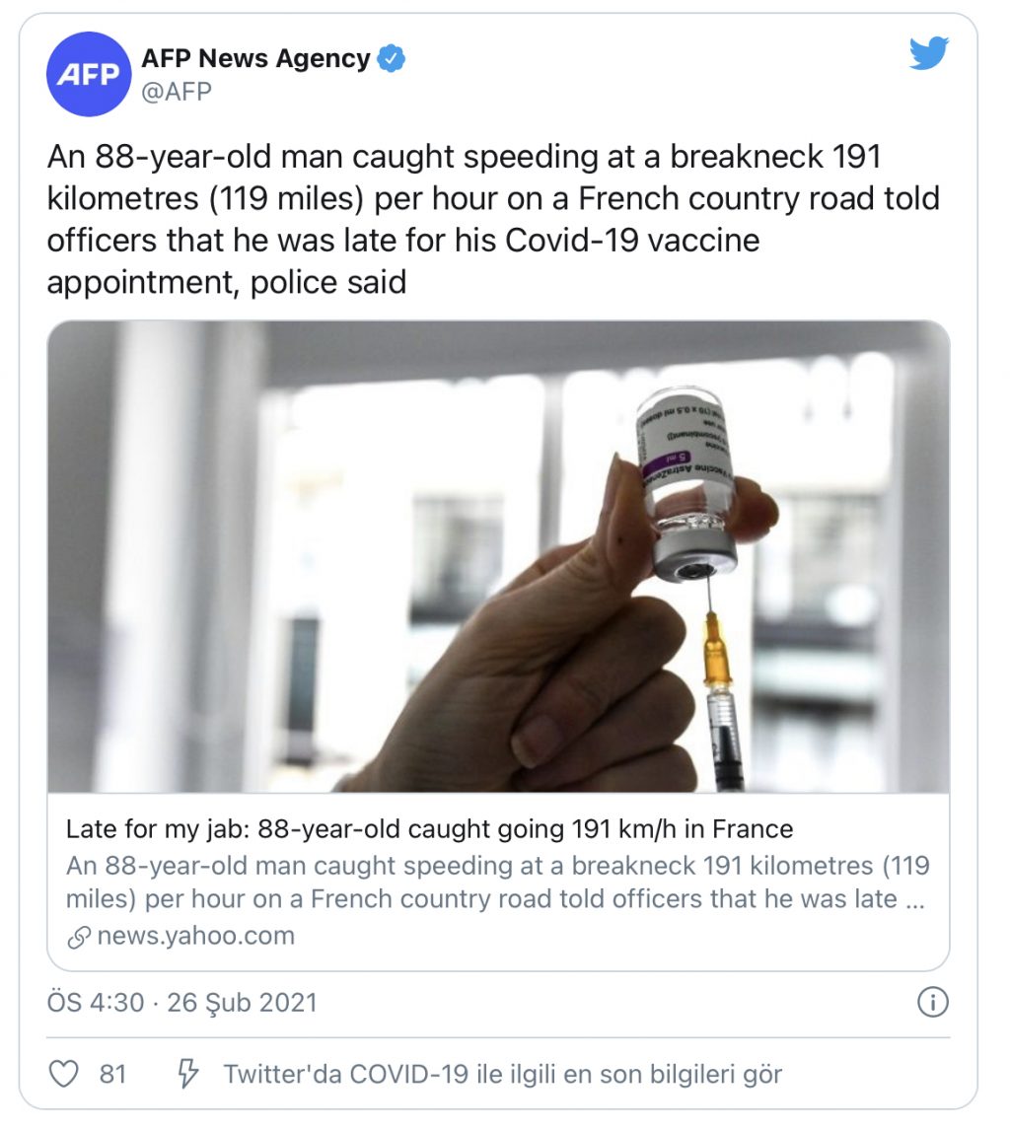Image resolution: width=1010 pixels, height=1131 pixels.
Task: Click the chain link icon beside news.yahoo.com
Action: click(79, 937)
